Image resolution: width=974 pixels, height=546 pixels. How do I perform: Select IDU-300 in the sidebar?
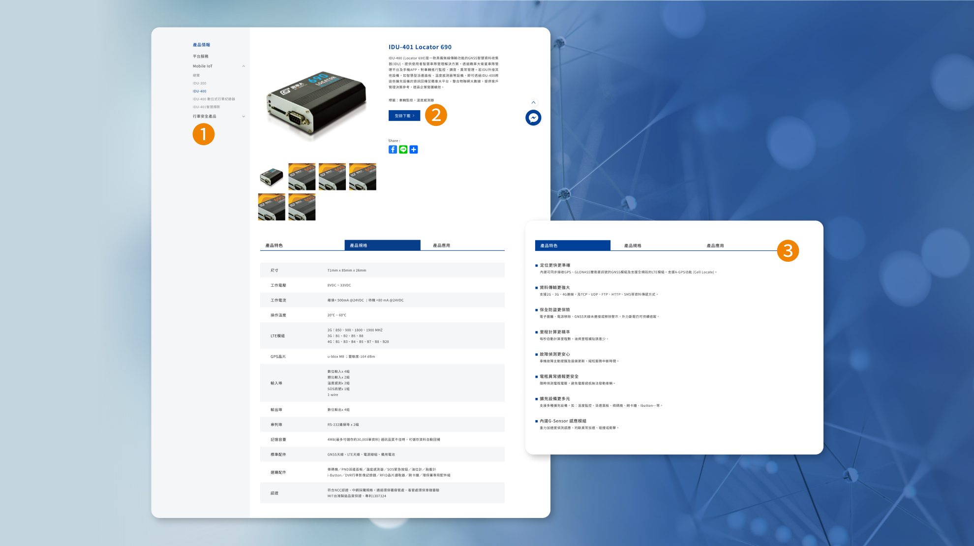click(x=199, y=83)
